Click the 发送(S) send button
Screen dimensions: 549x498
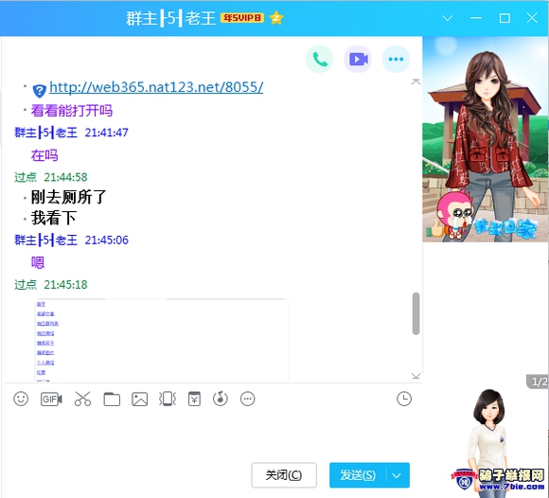[358, 475]
